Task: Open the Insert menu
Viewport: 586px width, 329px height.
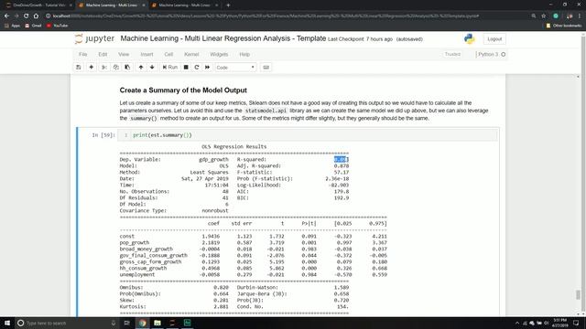Action: pyautogui.click(x=146, y=55)
